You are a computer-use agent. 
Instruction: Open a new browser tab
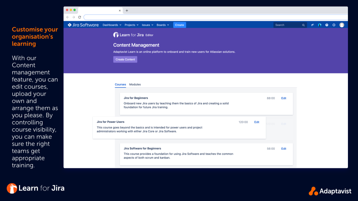[127, 10]
